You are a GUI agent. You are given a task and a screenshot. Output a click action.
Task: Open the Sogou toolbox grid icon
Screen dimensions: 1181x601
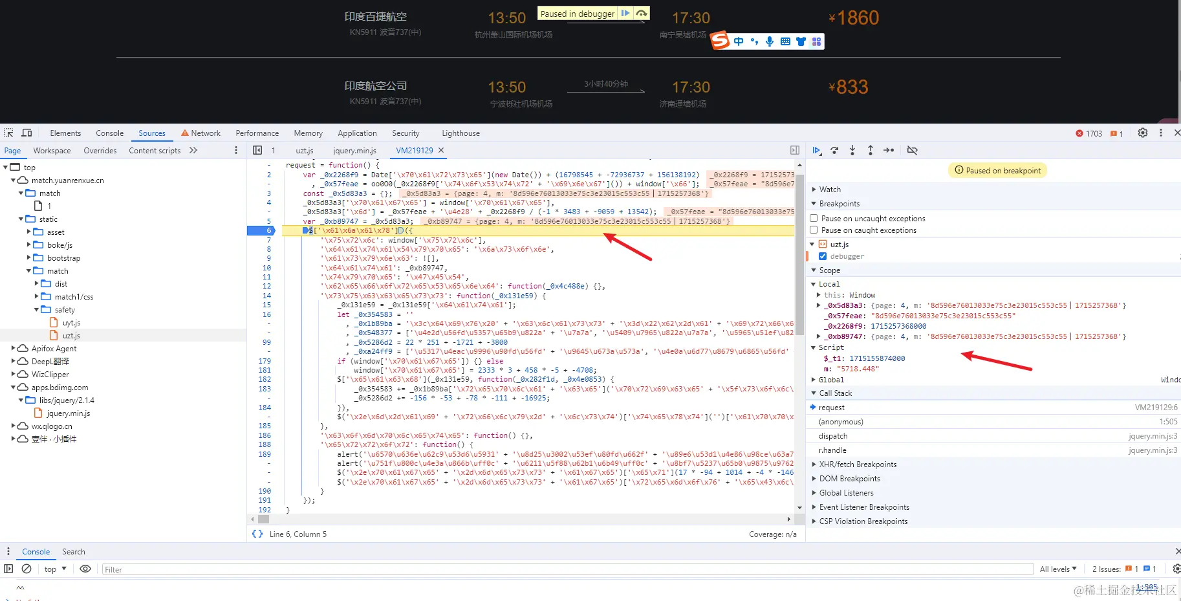pos(816,41)
